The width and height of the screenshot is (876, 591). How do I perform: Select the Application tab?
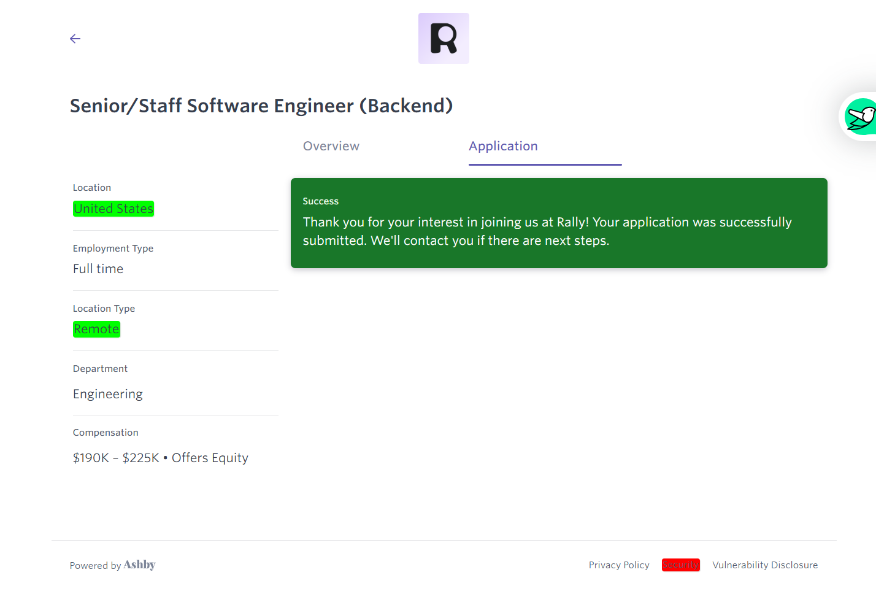click(503, 147)
